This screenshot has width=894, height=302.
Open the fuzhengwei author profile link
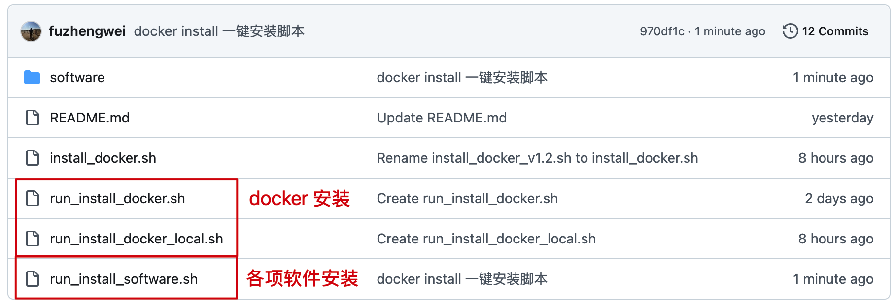(x=87, y=31)
